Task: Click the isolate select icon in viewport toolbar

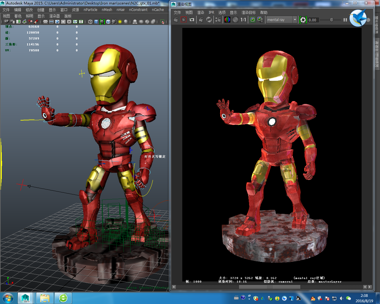Action: (162, 22)
